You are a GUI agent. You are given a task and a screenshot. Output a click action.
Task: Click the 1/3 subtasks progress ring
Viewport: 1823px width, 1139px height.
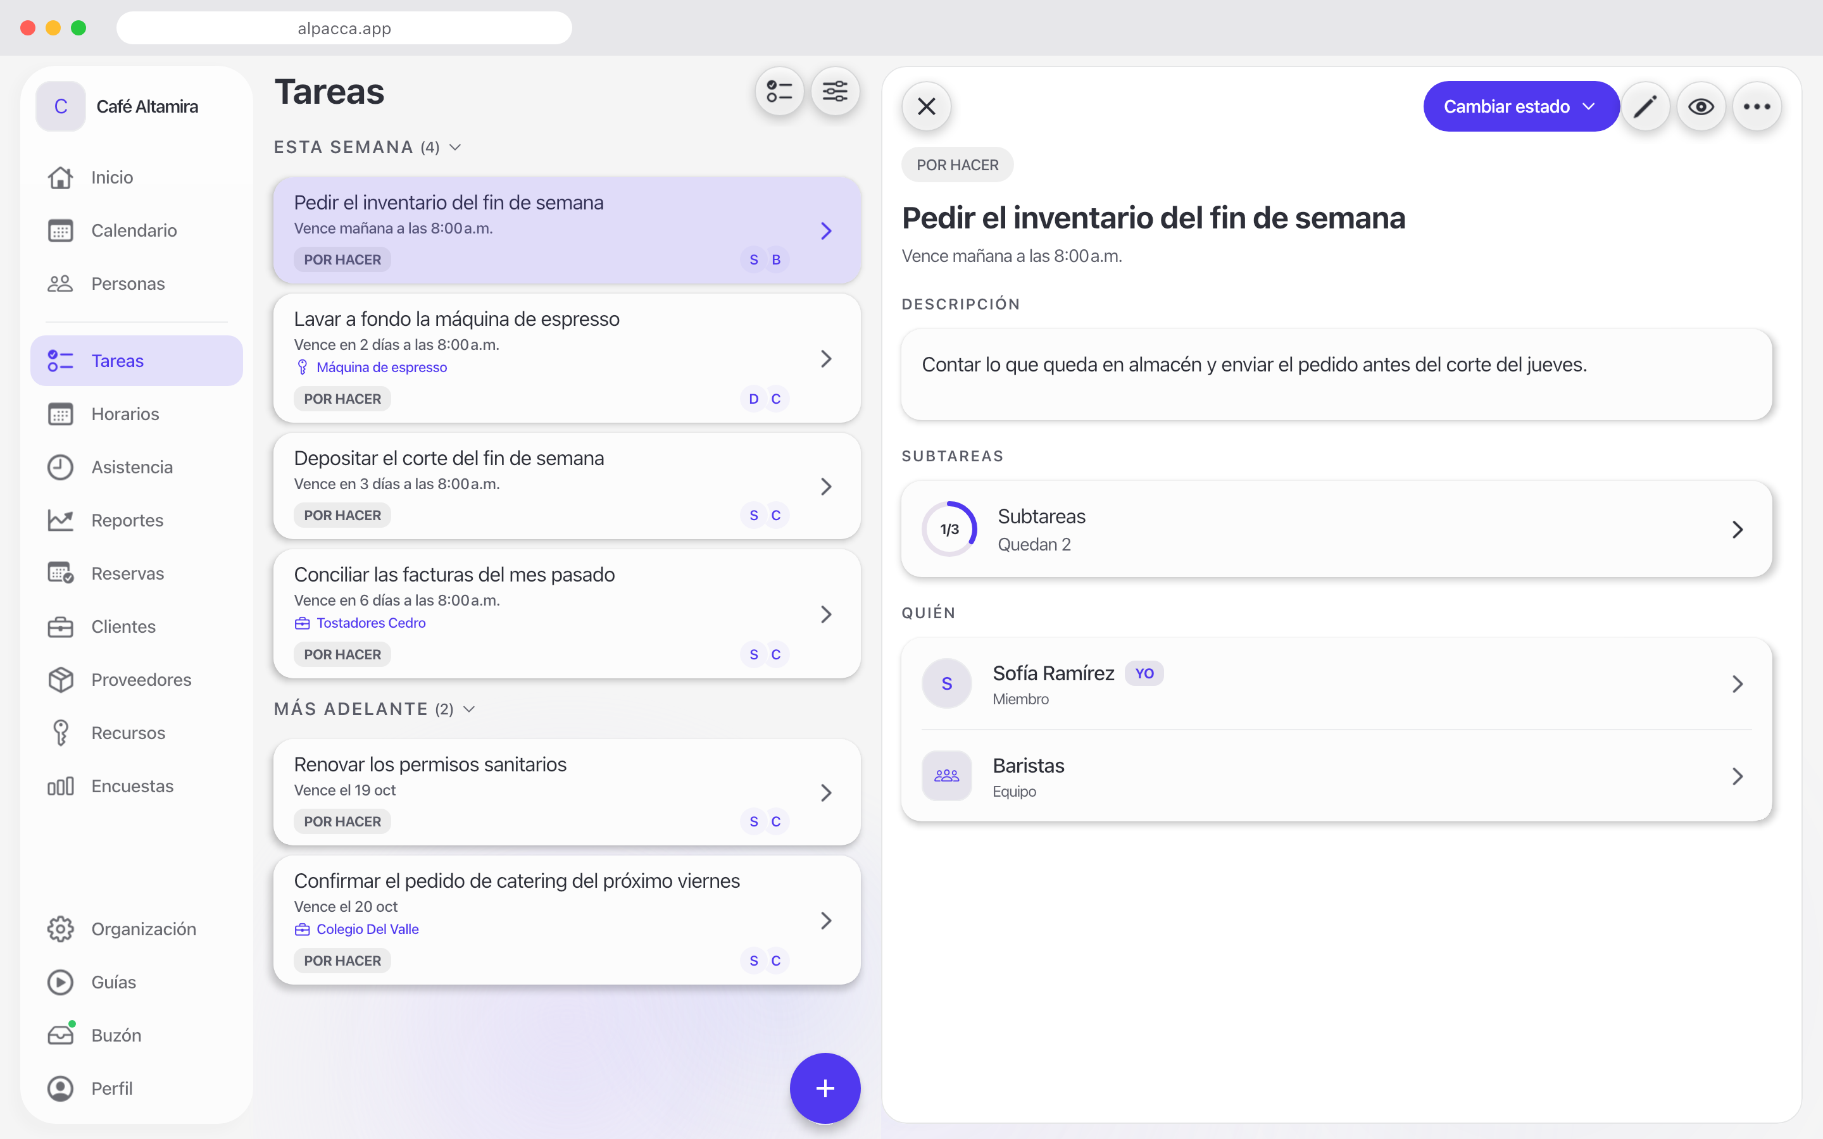(x=949, y=530)
